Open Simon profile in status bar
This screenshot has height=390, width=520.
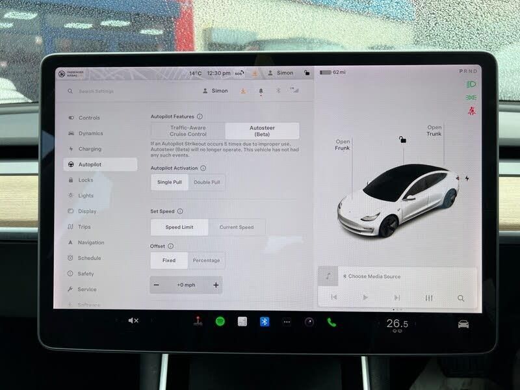pyautogui.click(x=281, y=73)
